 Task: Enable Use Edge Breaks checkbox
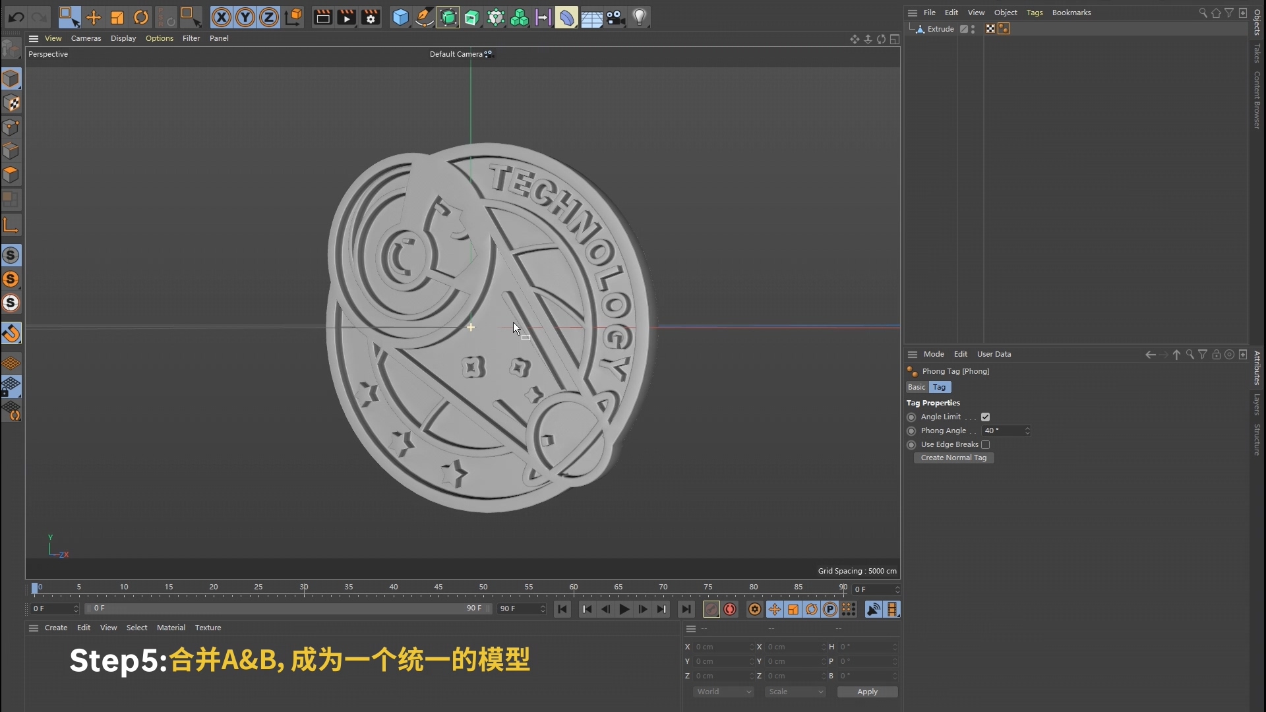tap(985, 444)
